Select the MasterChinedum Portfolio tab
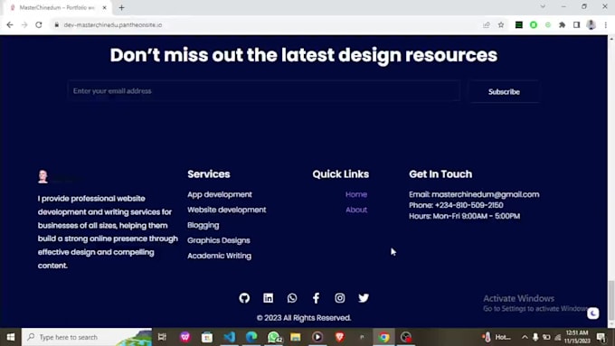This screenshot has width=615, height=346. (57, 7)
